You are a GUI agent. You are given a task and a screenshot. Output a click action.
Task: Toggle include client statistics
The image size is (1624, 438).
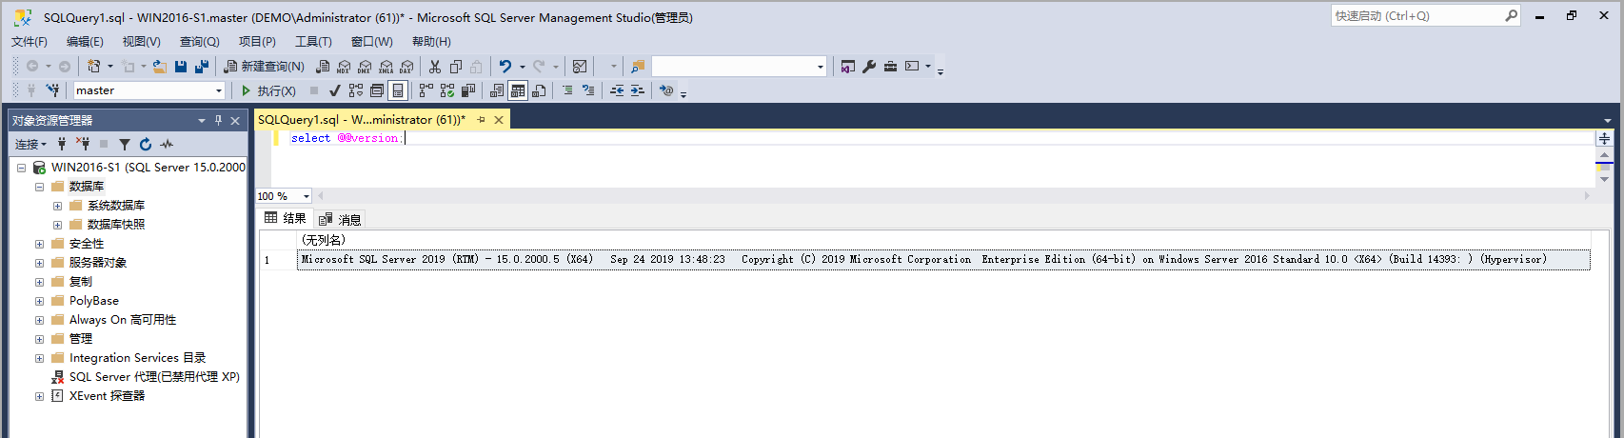tap(467, 90)
